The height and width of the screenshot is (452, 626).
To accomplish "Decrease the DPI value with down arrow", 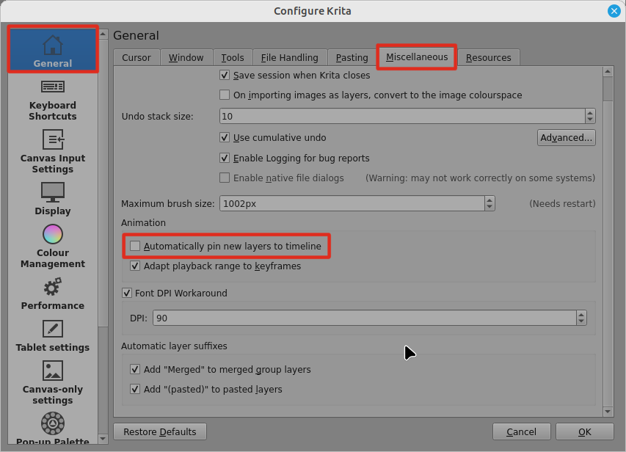I will tap(581, 321).
